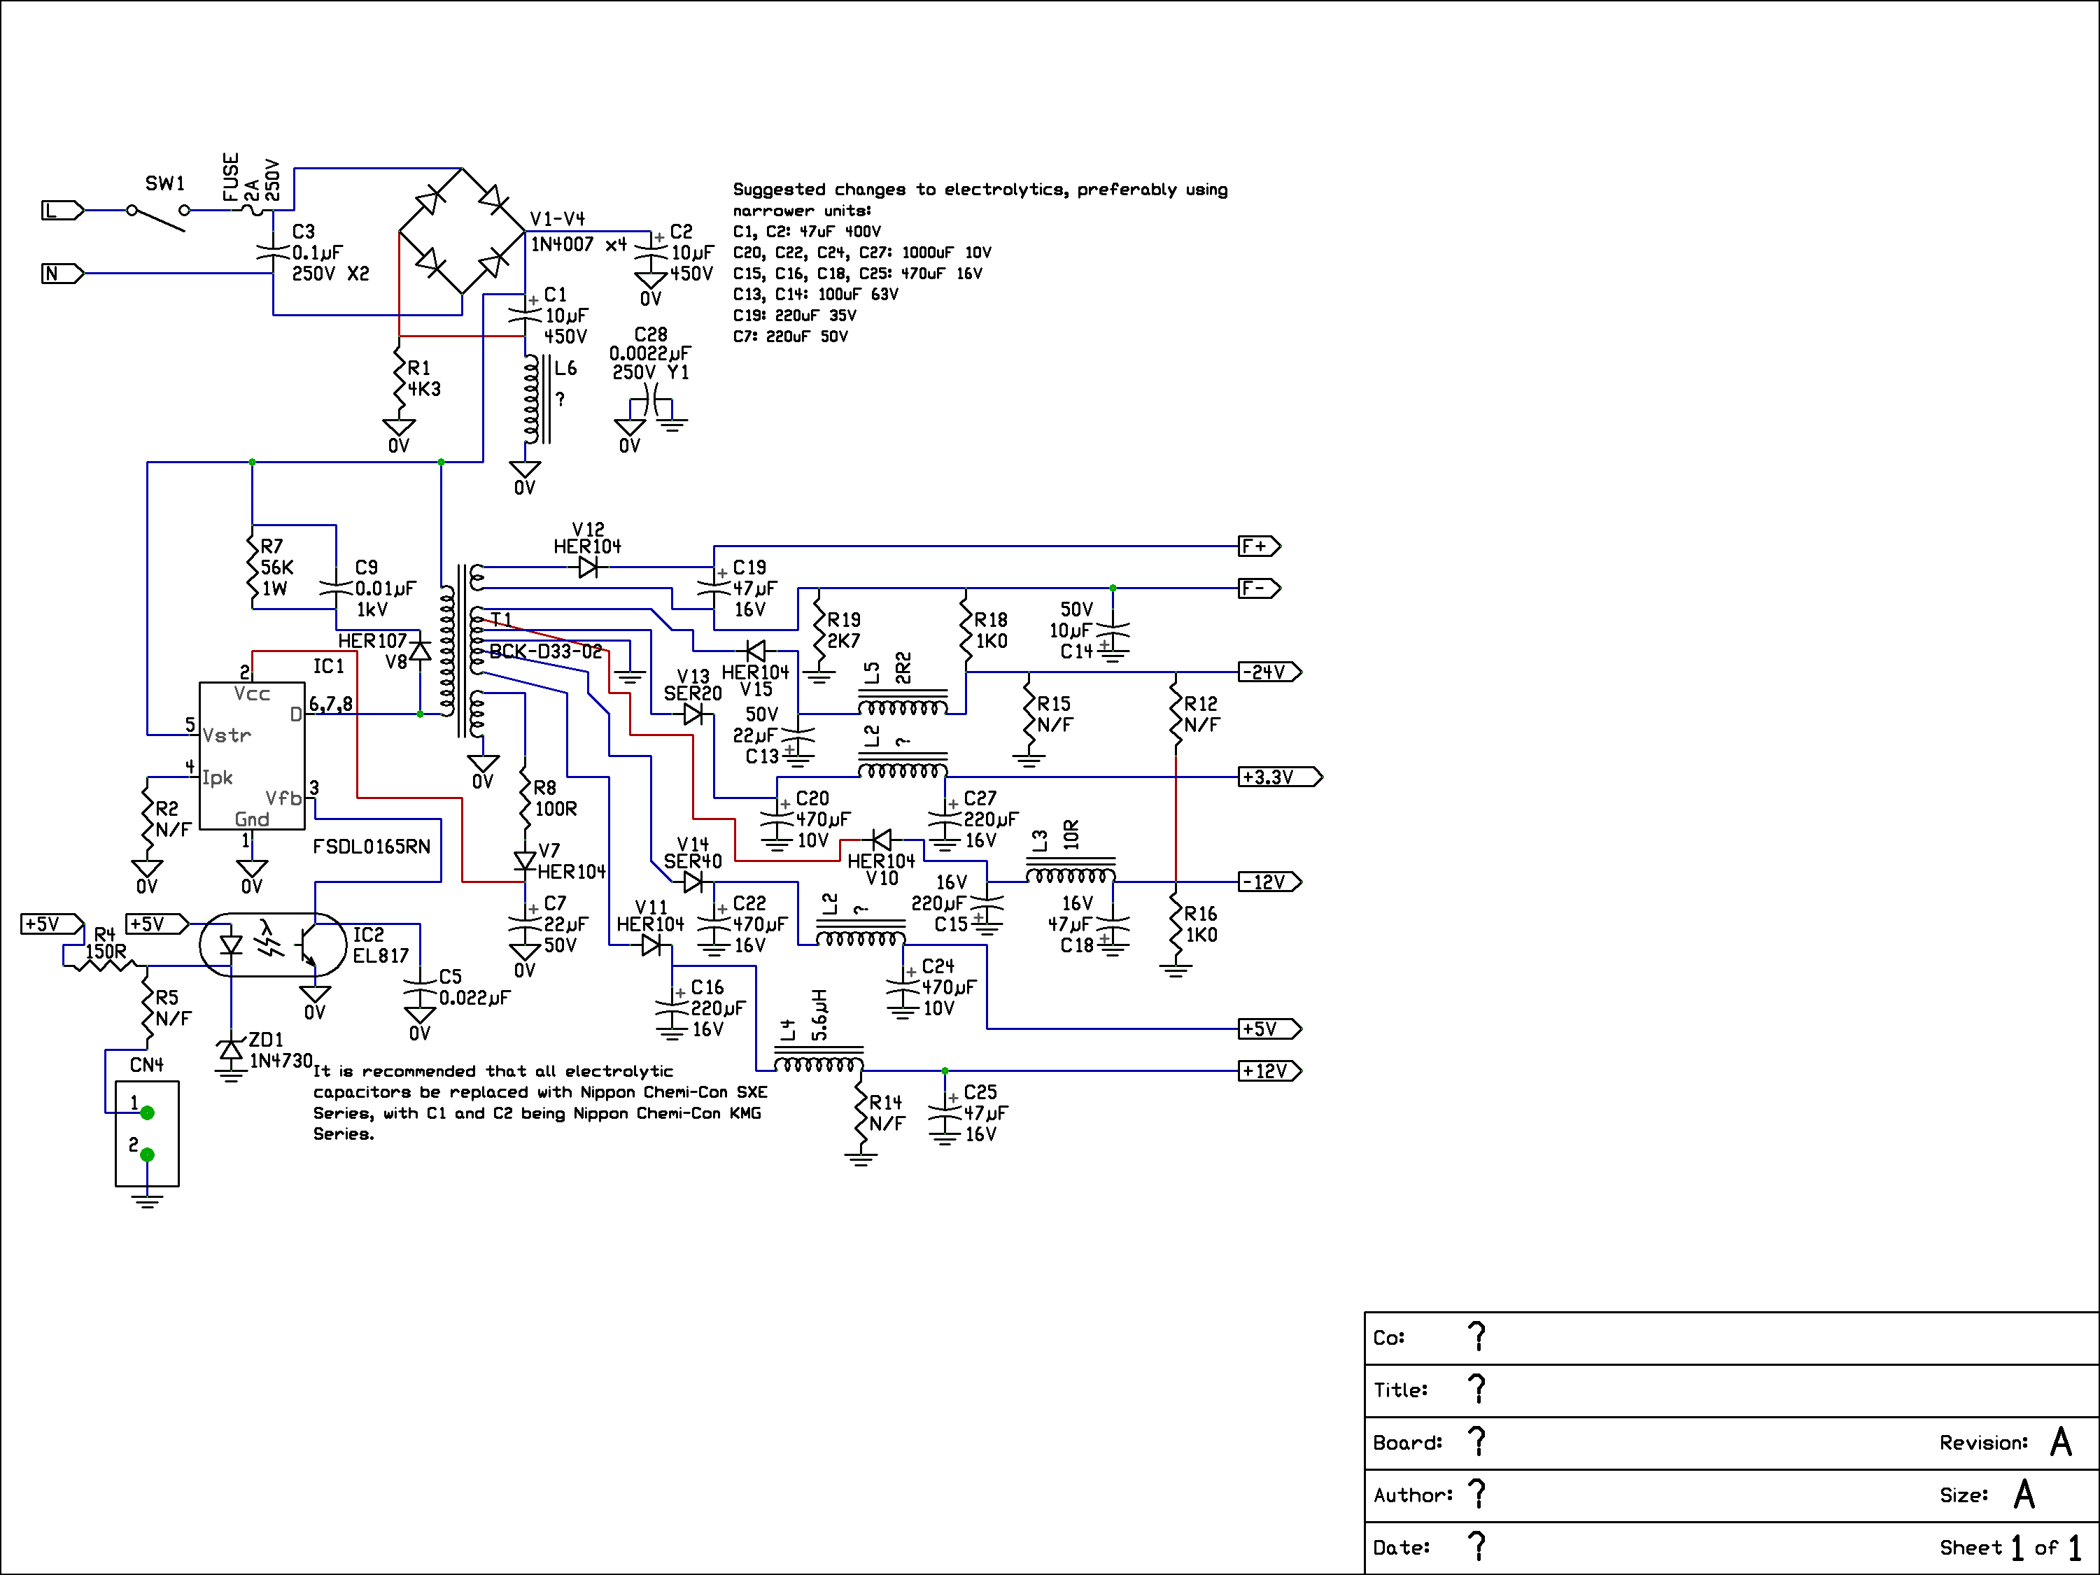Select the 'BCK-D33-02' transformer part label
The width and height of the screenshot is (2100, 1575).
tap(546, 651)
